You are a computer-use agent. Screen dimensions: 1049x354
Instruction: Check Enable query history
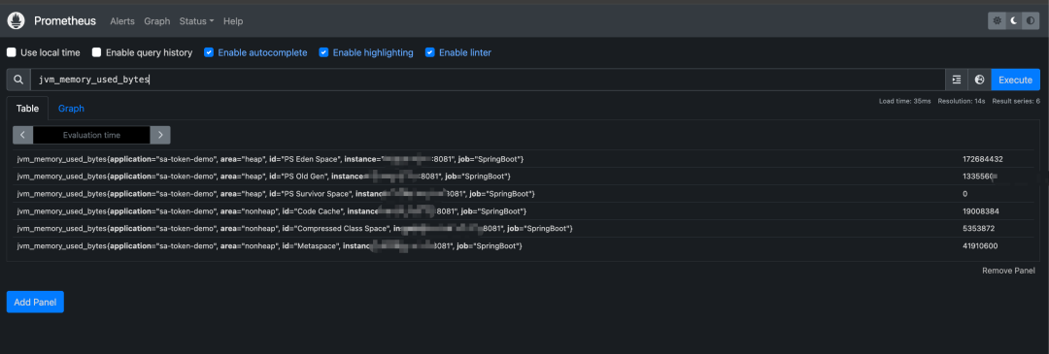click(97, 52)
